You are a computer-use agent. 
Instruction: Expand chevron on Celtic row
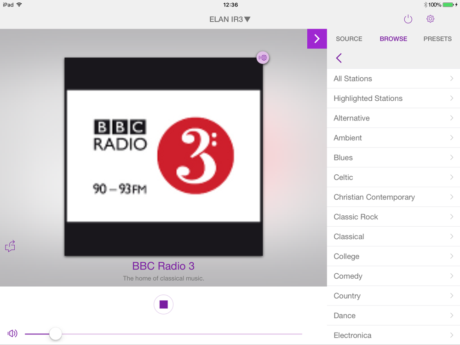(x=452, y=177)
